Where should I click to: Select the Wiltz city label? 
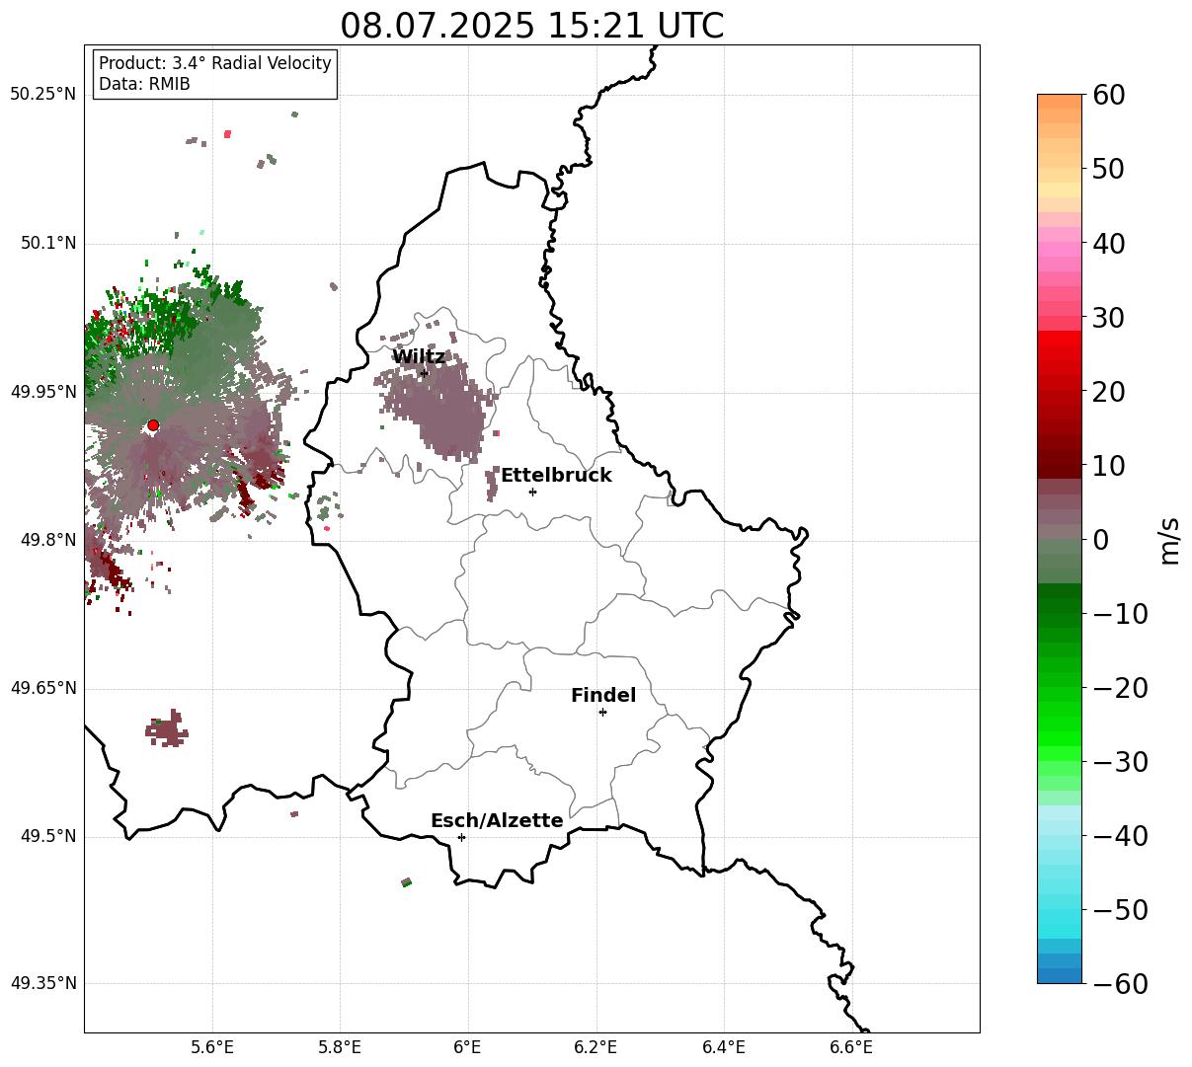point(419,357)
